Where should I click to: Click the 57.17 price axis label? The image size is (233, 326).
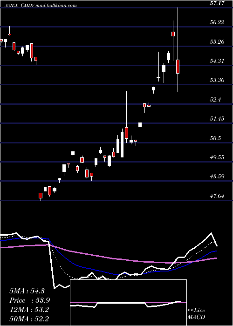(218, 3)
